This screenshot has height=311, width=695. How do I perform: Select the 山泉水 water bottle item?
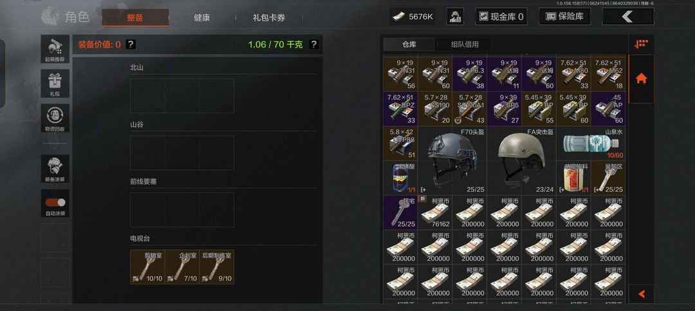point(591,144)
